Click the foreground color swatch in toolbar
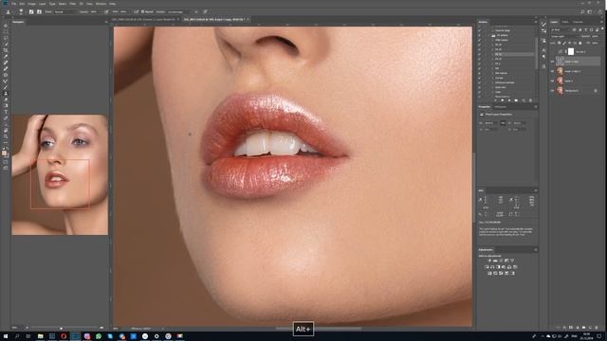 click(x=4, y=153)
